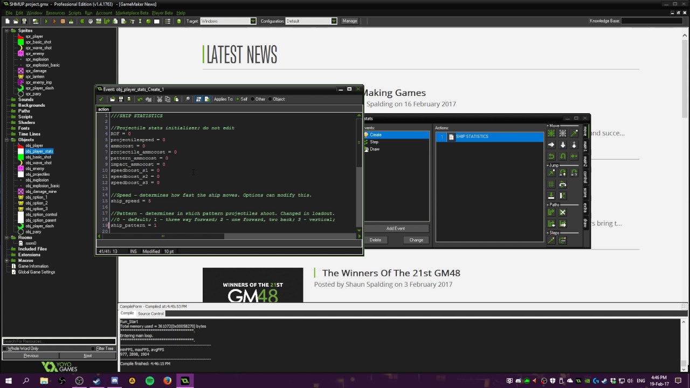The width and height of the screenshot is (690, 388).
Task: Collapse the Sprites tree folder
Action: [x=7, y=31]
